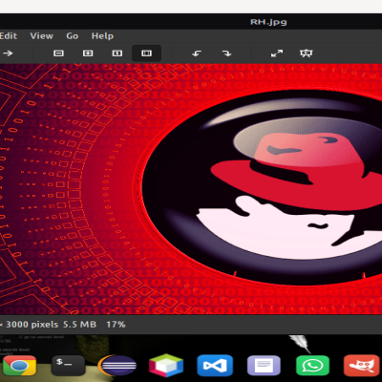Rotate image clockwise

[226, 53]
